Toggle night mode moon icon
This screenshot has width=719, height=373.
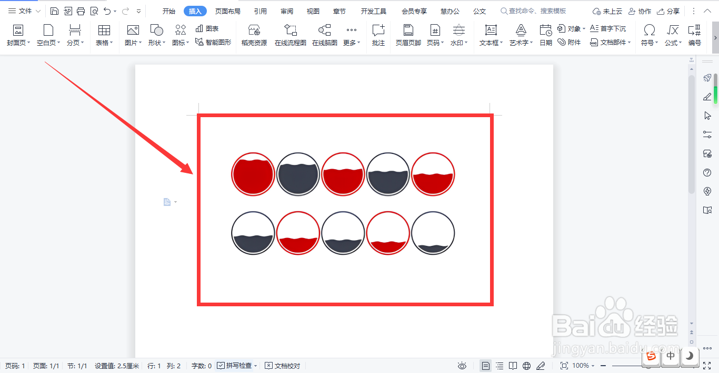pyautogui.click(x=689, y=356)
